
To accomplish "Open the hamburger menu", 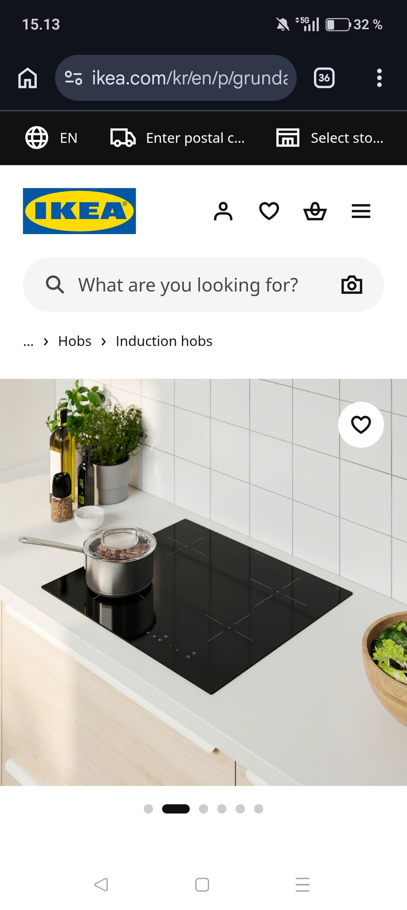I will (x=361, y=211).
